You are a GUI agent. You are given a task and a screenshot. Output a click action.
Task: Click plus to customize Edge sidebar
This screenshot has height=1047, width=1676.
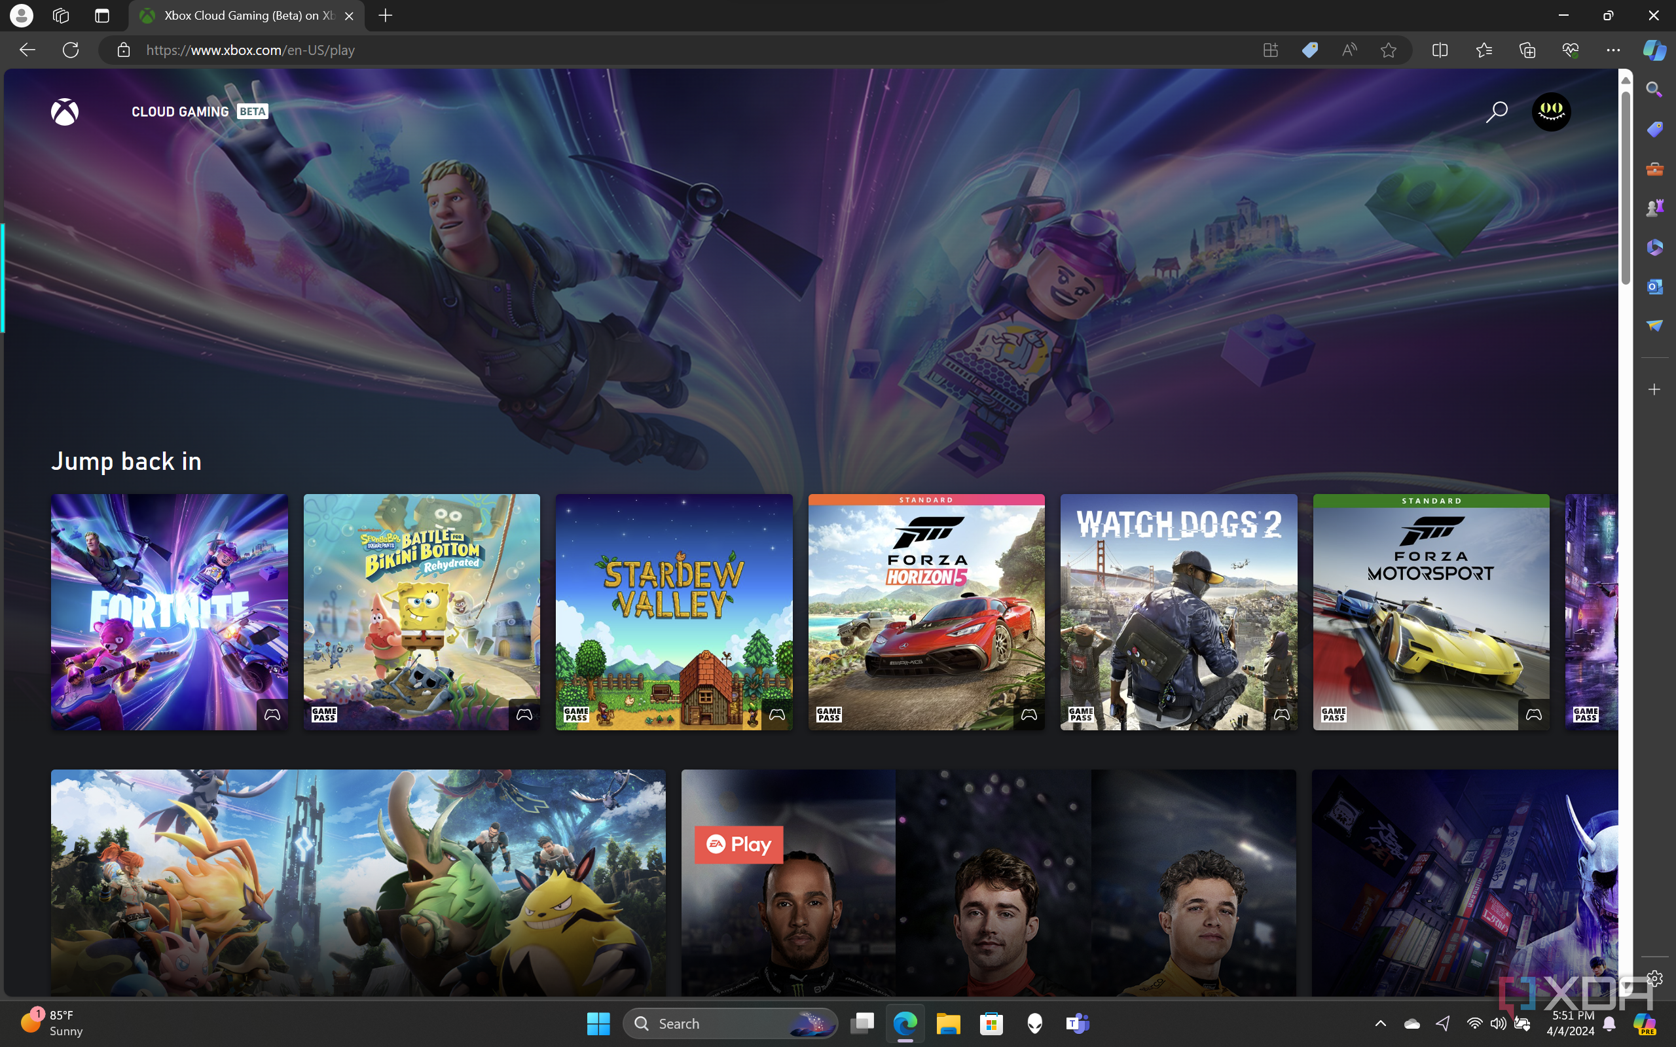1654,389
